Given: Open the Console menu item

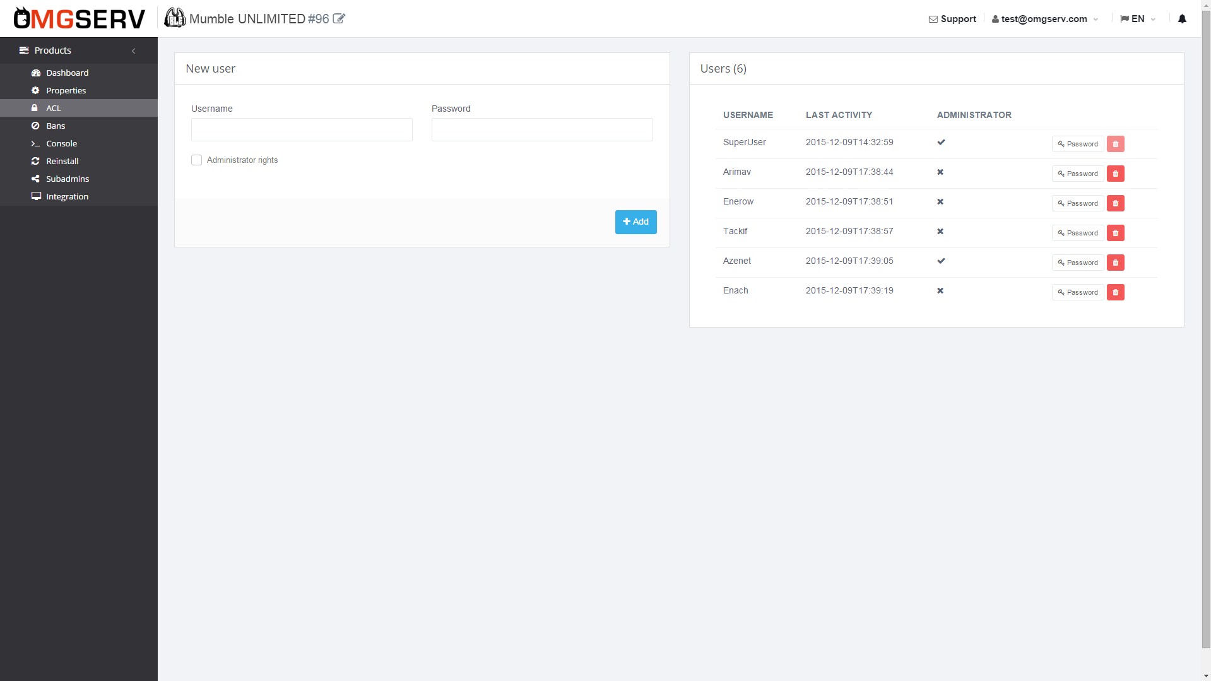Looking at the screenshot, I should point(61,144).
